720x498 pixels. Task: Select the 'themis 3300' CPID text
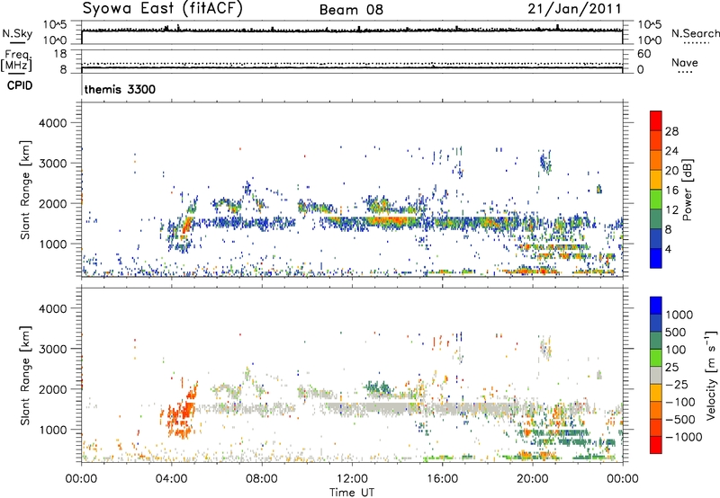click(x=120, y=89)
